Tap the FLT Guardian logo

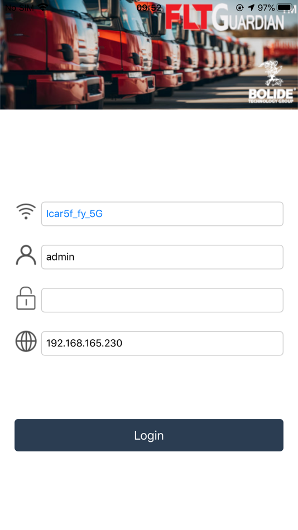(225, 18)
